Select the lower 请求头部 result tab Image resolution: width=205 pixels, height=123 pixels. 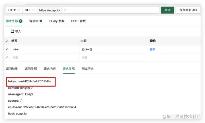point(69,69)
